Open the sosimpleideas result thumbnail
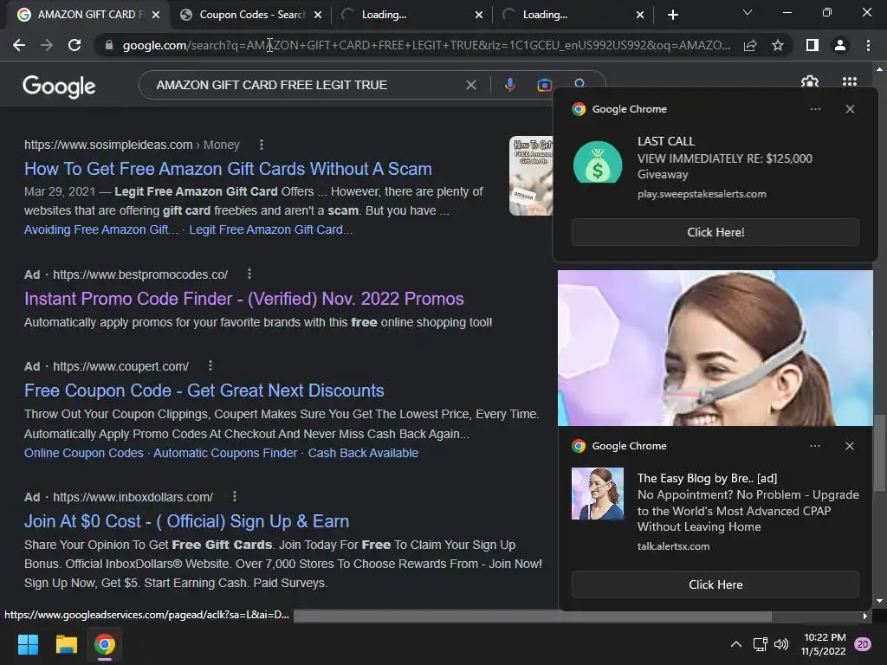 (531, 176)
